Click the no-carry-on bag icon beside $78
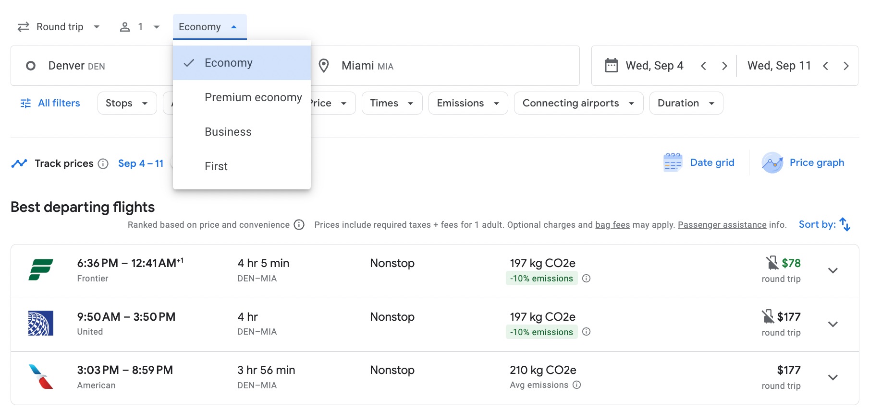Image resolution: width=869 pixels, height=419 pixels. 772,263
